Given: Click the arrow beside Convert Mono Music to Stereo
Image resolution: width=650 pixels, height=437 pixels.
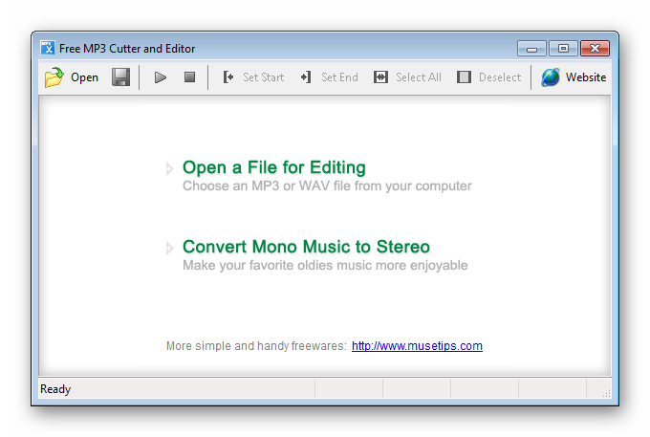Looking at the screenshot, I should (x=169, y=248).
